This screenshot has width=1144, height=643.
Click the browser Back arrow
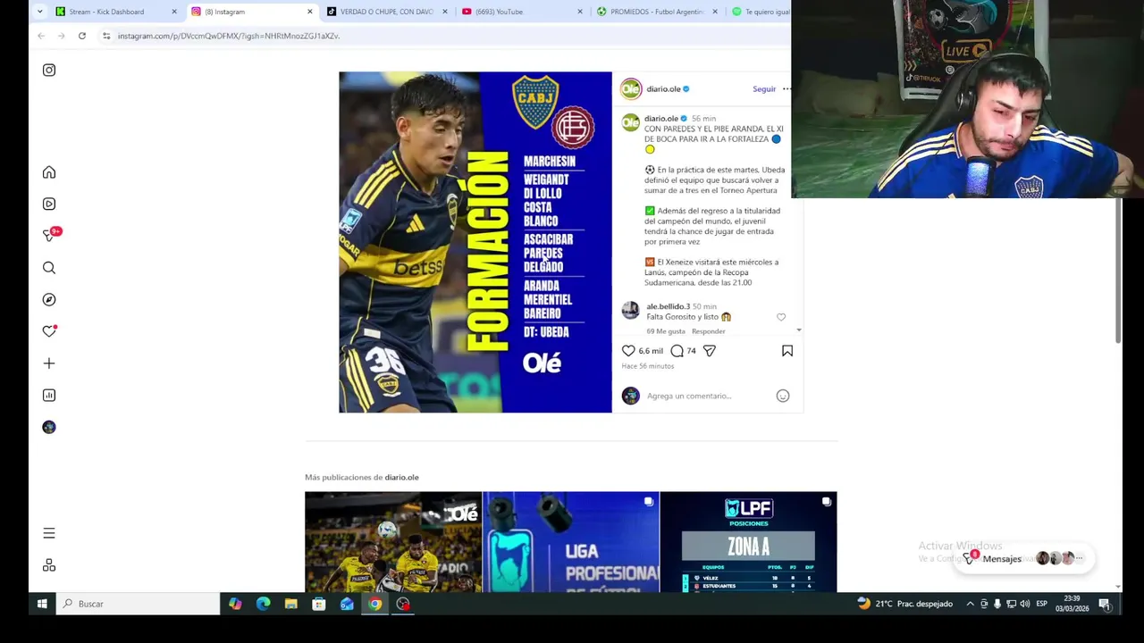click(x=41, y=36)
